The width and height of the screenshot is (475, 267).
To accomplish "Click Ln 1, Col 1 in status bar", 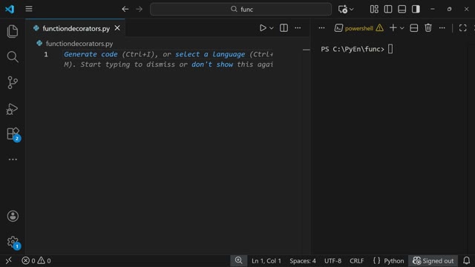I will (266, 261).
